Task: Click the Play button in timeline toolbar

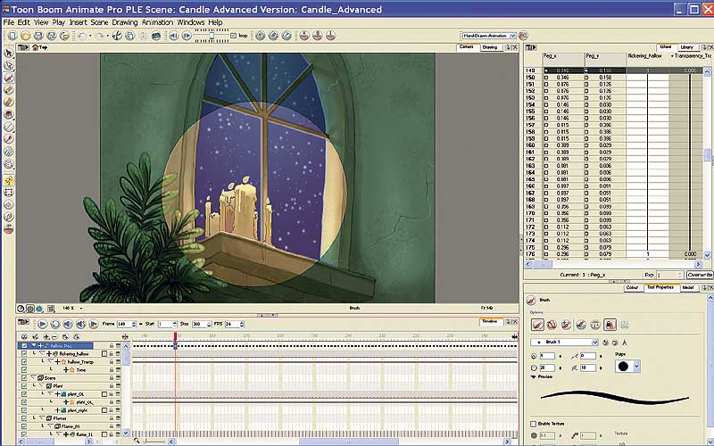Action: 42,324
